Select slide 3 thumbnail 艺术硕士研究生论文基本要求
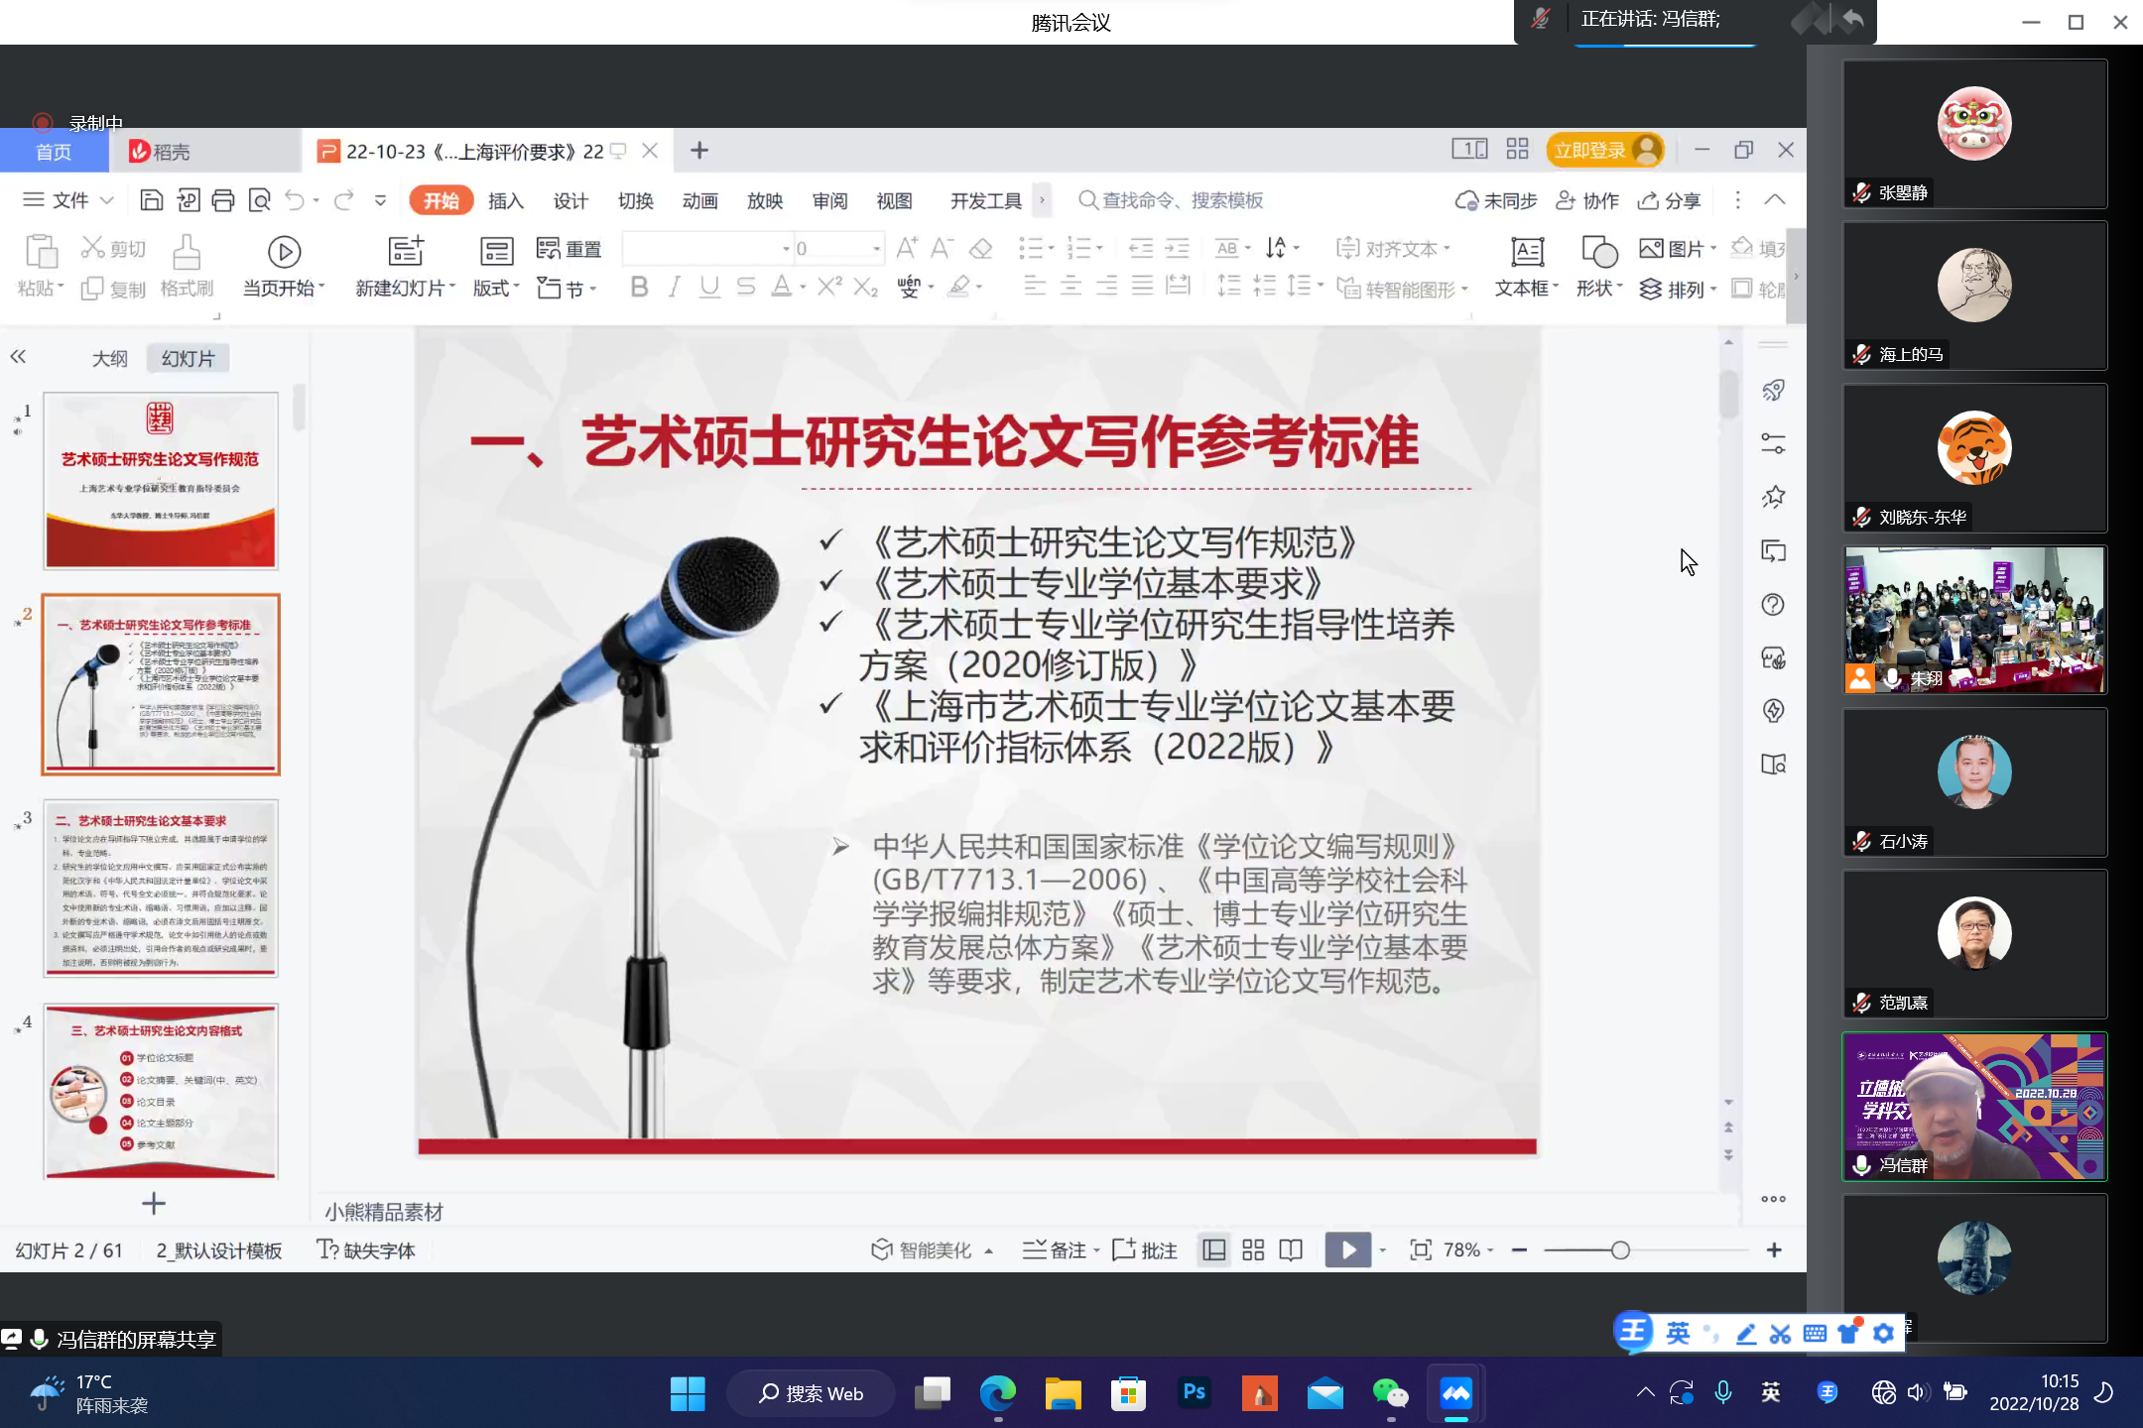2143x1428 pixels. point(161,889)
